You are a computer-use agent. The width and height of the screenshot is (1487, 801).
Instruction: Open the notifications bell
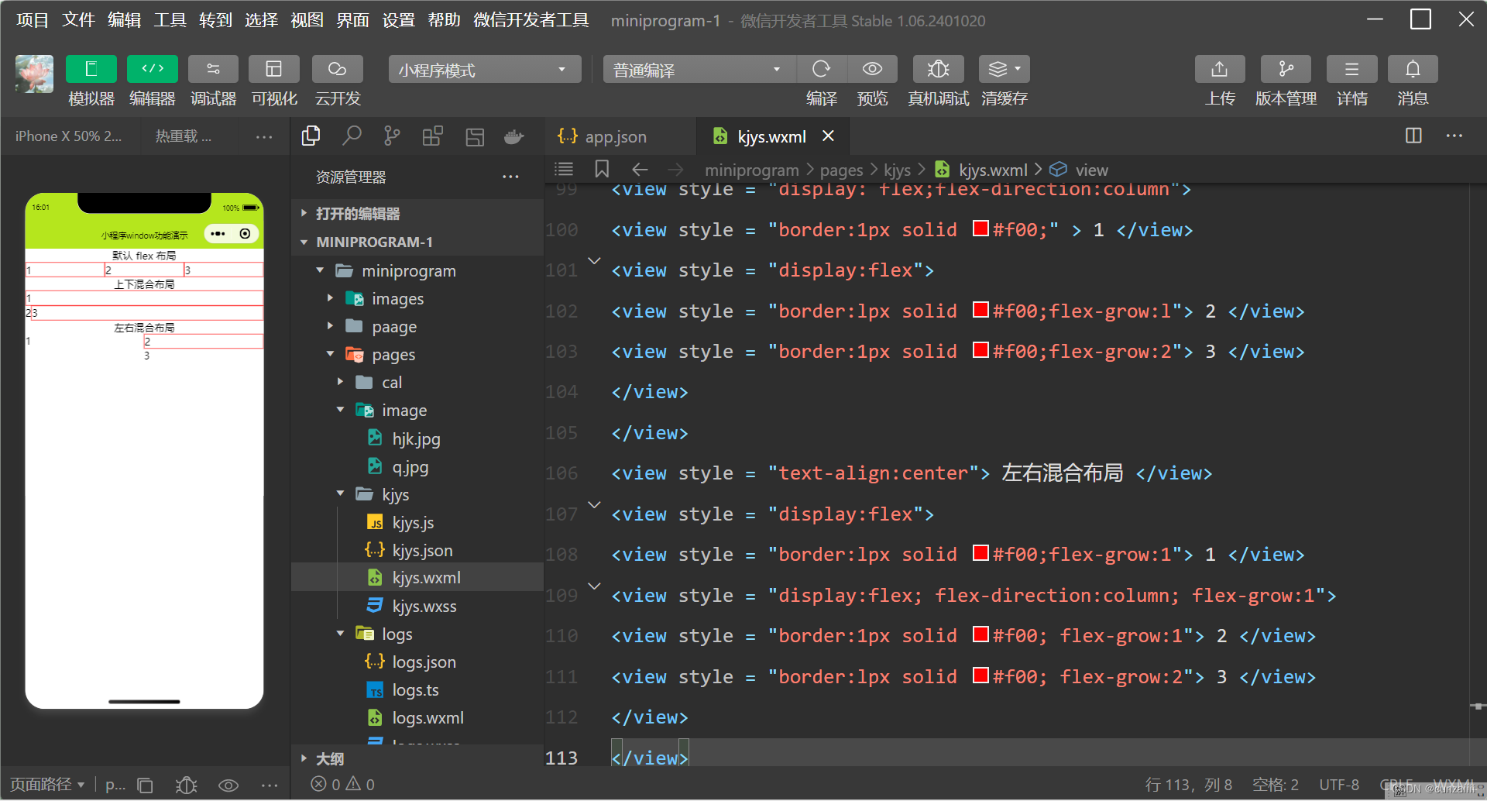tap(1413, 69)
